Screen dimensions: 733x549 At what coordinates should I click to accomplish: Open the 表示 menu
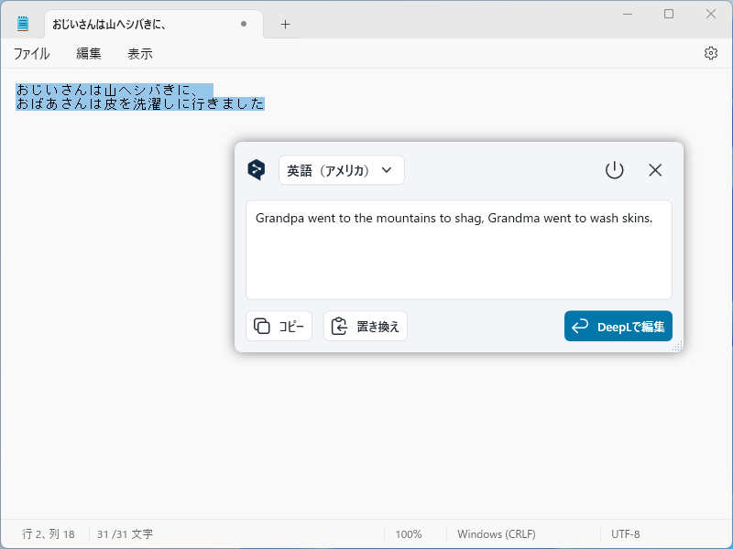[x=139, y=54]
